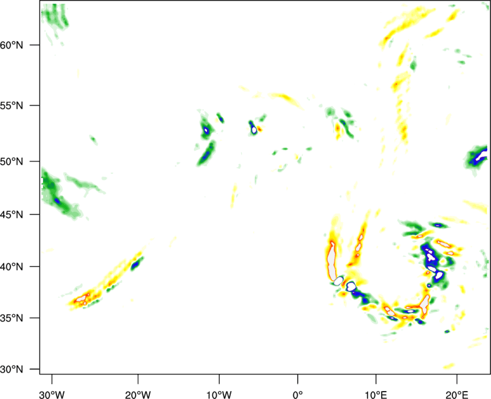Image resolution: width=491 pixels, height=399 pixels.
Task: Click the 45°N latitude label
Action: pos(12,215)
